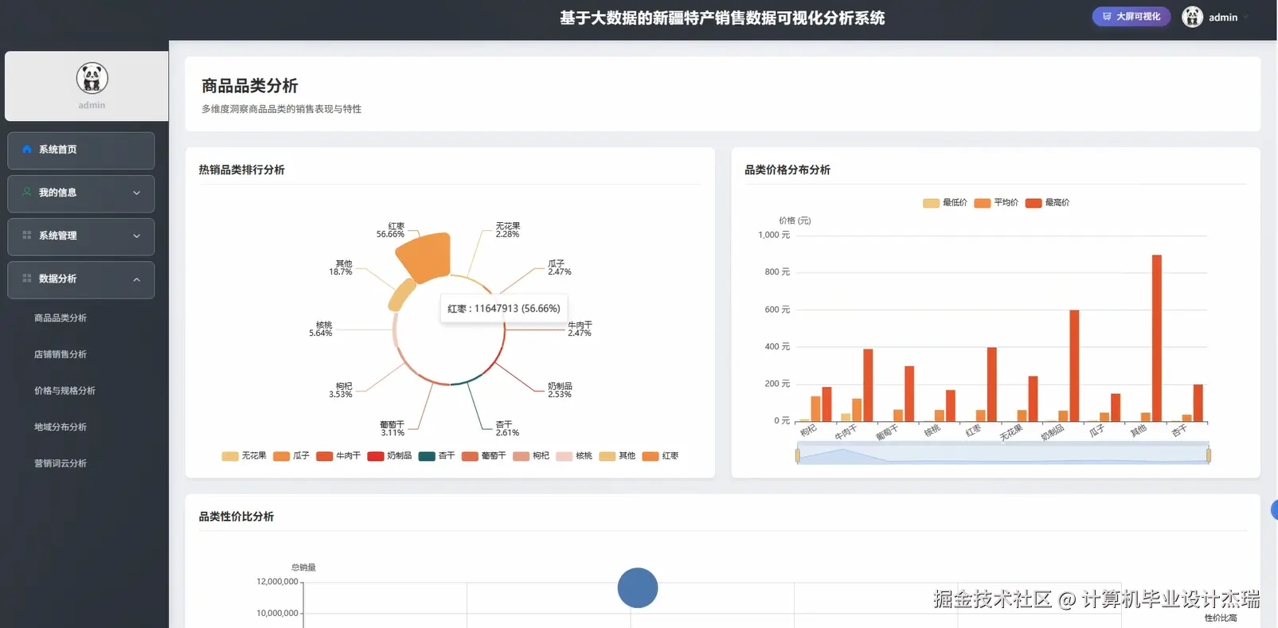1278x628 pixels.
Task: Click the grid icon beside 系统管理
Action: coord(27,236)
